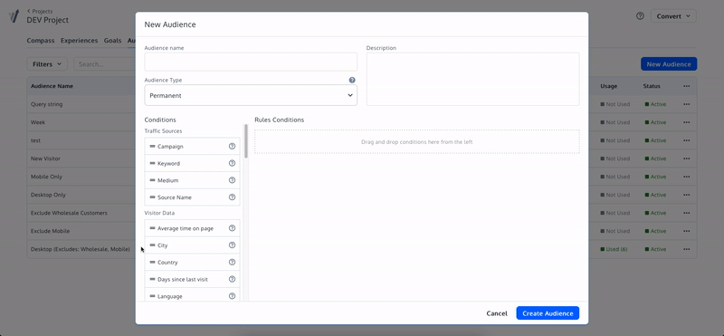Screen dimensions: 724x336
Task: Click help icon for Days since last visit
Action: 233,279
